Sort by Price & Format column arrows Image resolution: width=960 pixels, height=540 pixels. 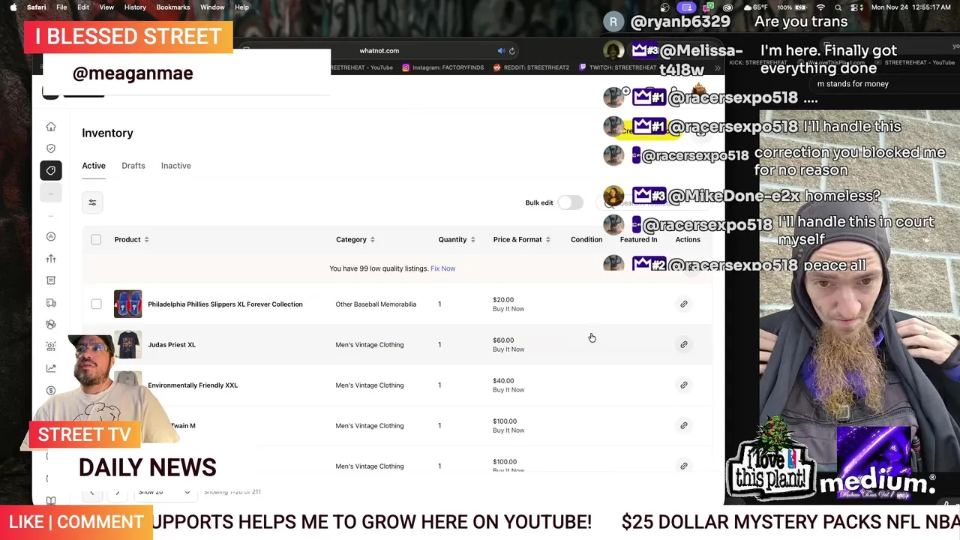547,240
